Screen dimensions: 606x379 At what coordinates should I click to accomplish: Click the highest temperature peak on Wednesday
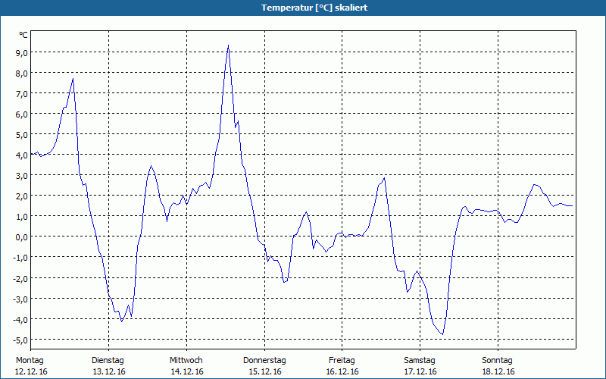coord(229,45)
